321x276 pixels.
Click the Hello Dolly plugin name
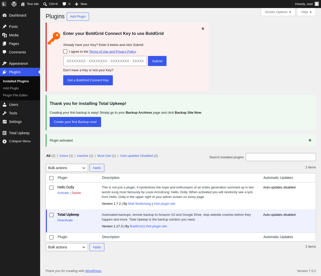(x=66, y=187)
